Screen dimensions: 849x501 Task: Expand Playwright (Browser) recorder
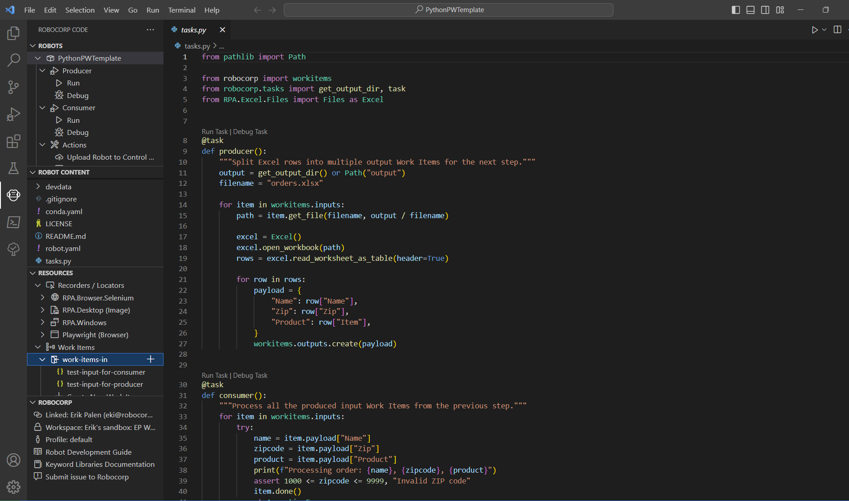point(43,335)
